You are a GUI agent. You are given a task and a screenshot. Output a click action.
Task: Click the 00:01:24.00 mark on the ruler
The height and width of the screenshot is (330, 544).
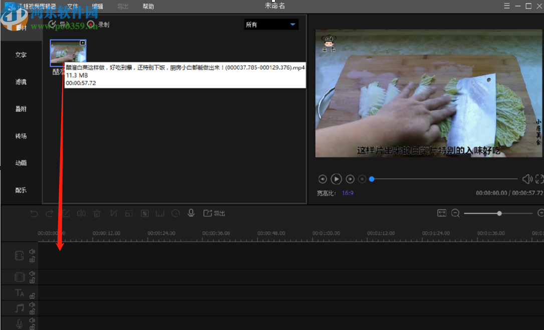click(436, 233)
